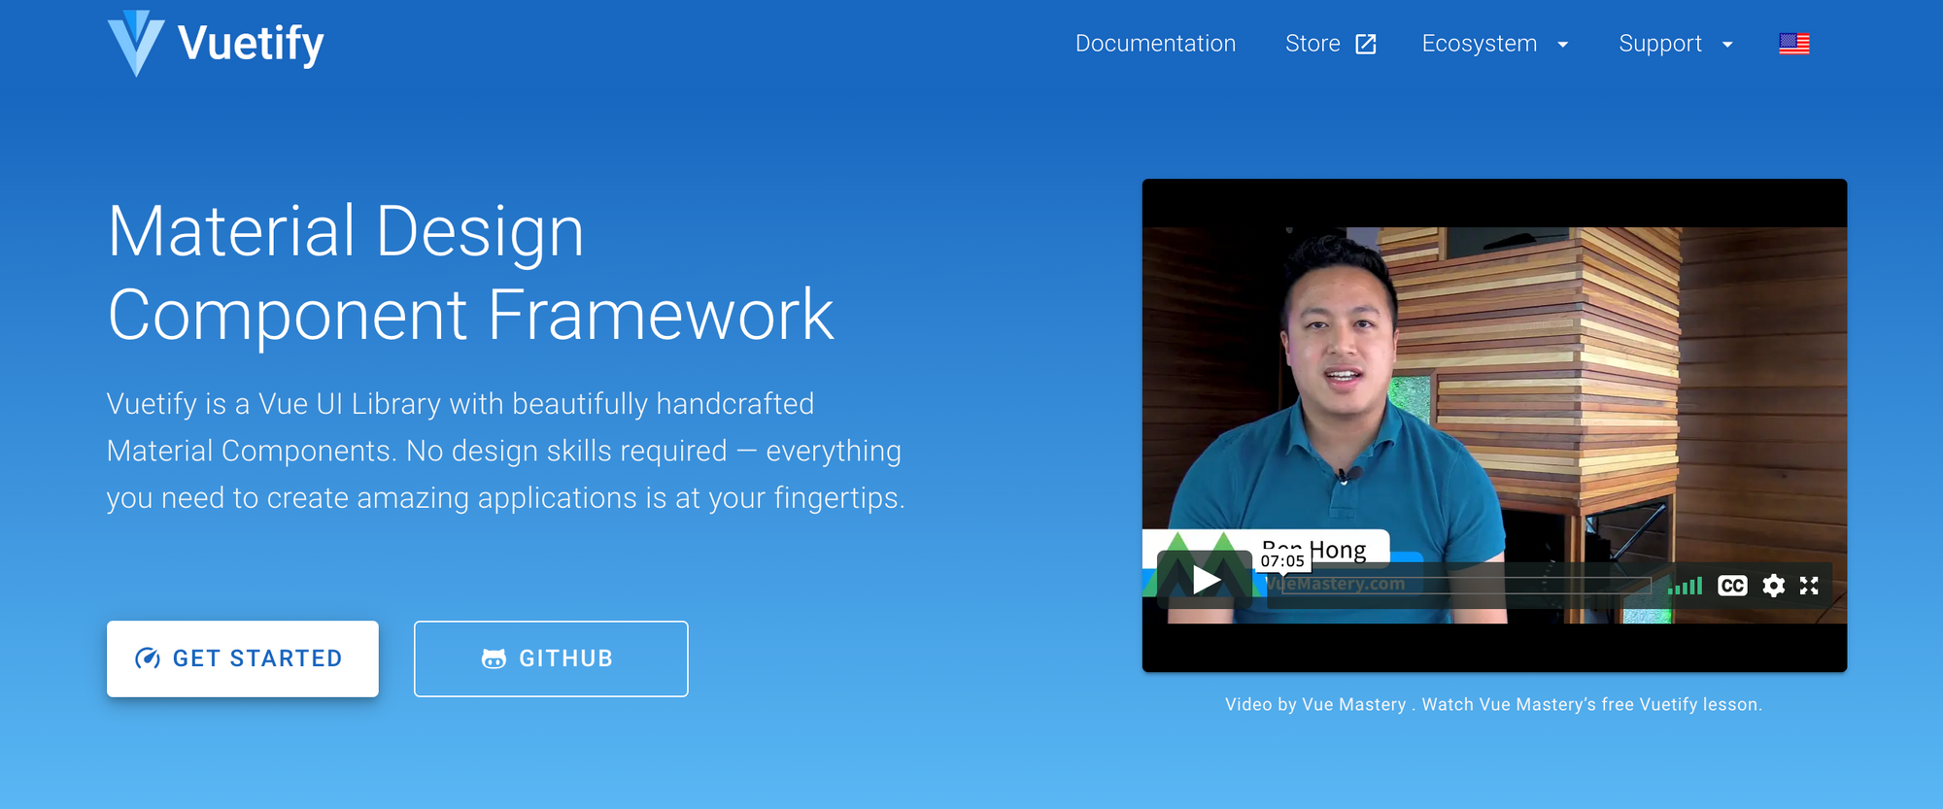1943x809 pixels.
Task: Play the Vue Mastery video
Action: click(1205, 580)
